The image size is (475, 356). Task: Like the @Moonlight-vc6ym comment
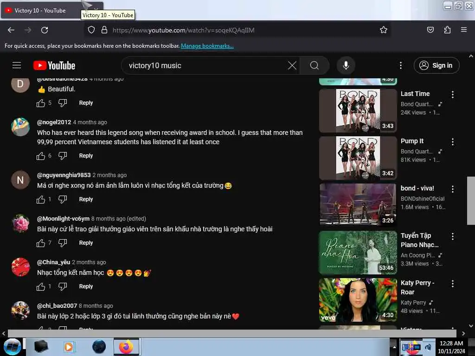pos(41,243)
